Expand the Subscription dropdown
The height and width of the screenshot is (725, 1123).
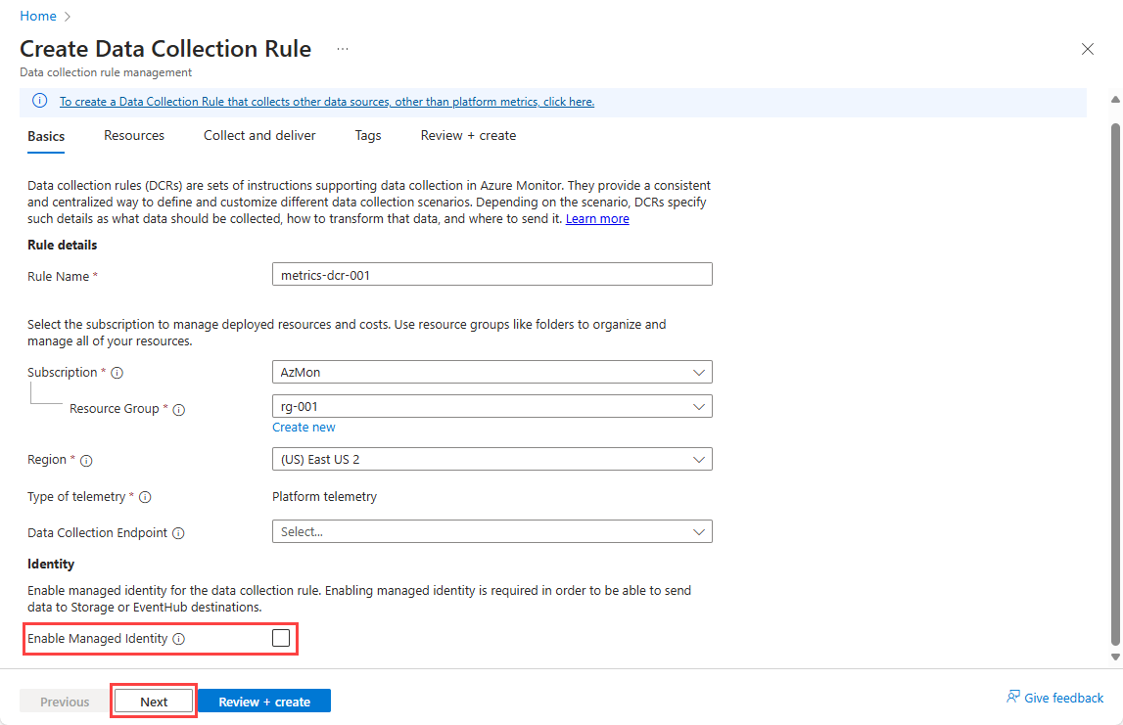click(491, 373)
